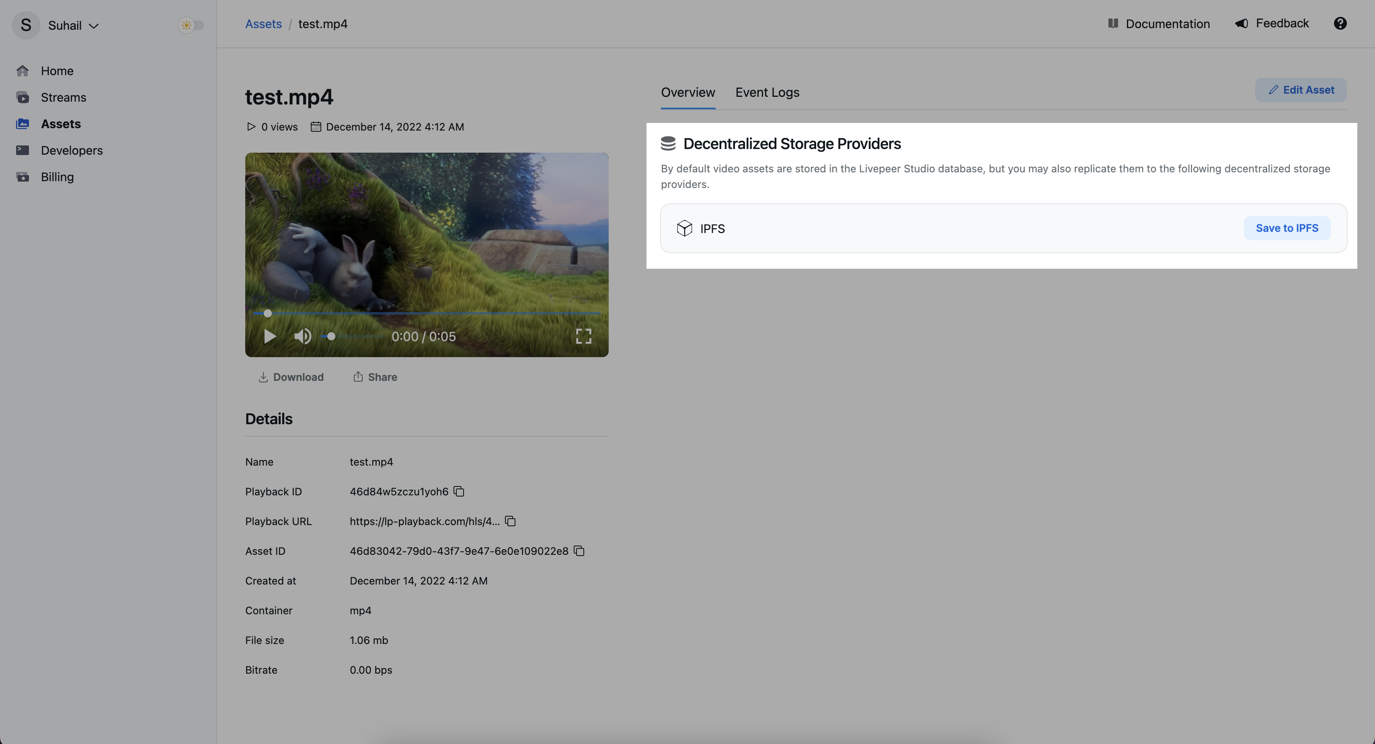Viewport: 1375px width, 744px height.
Task: Open the Download options for asset
Action: (x=291, y=376)
